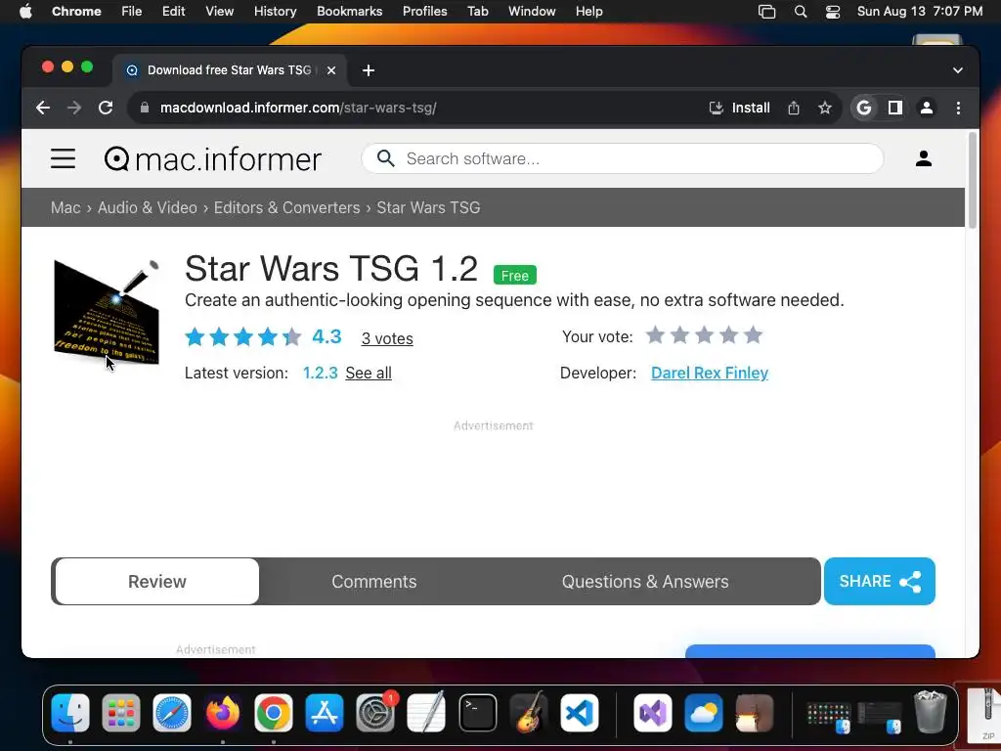
Task: Open a new tab with the plus button
Action: point(369,70)
